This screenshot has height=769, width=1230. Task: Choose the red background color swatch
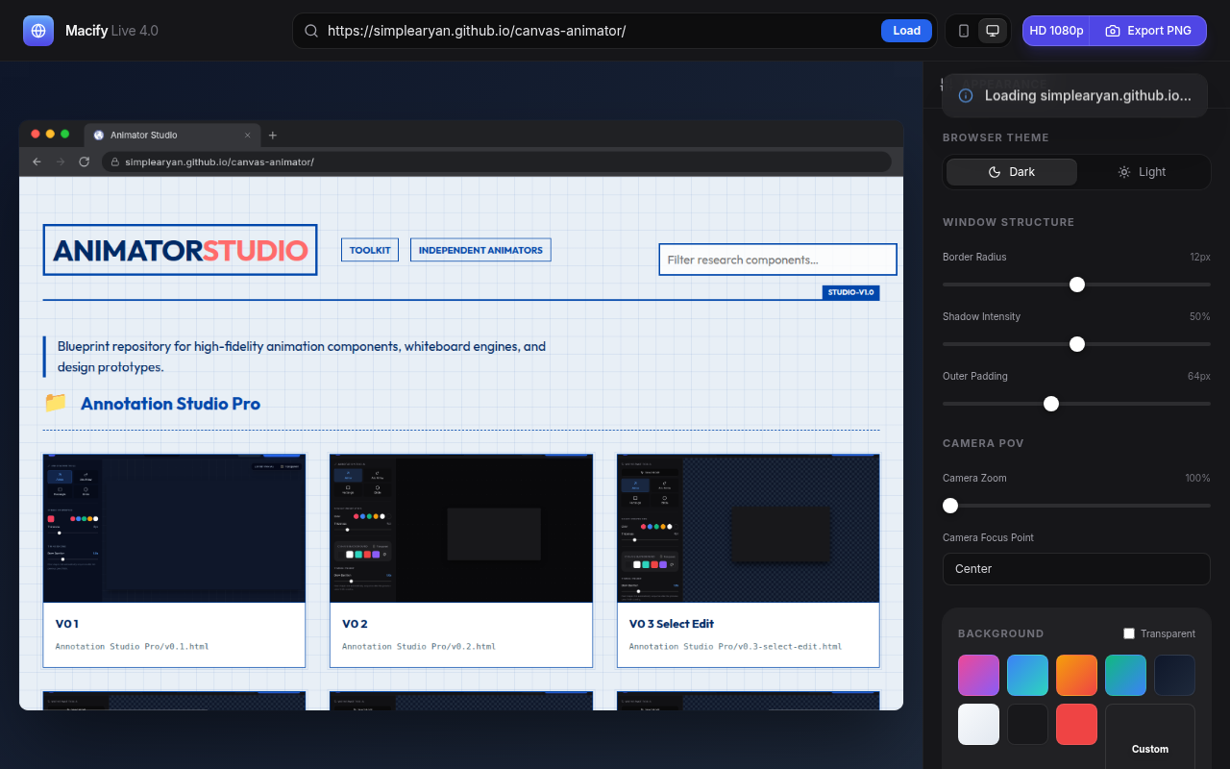pos(1076,724)
